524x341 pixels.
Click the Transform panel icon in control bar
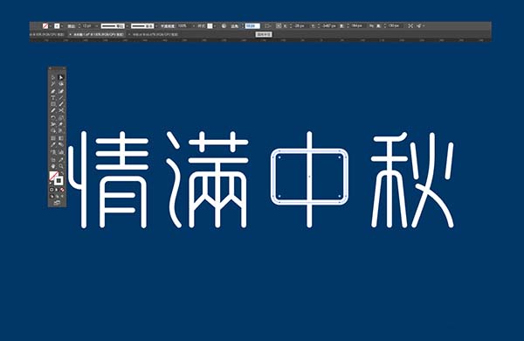[279, 25]
